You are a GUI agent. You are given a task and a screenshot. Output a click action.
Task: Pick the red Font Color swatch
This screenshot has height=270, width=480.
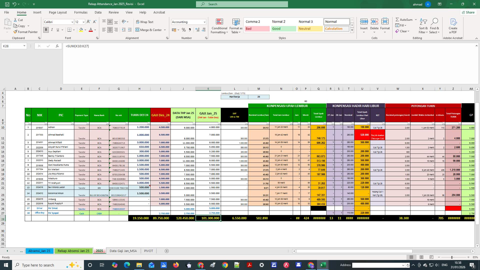(91, 30)
